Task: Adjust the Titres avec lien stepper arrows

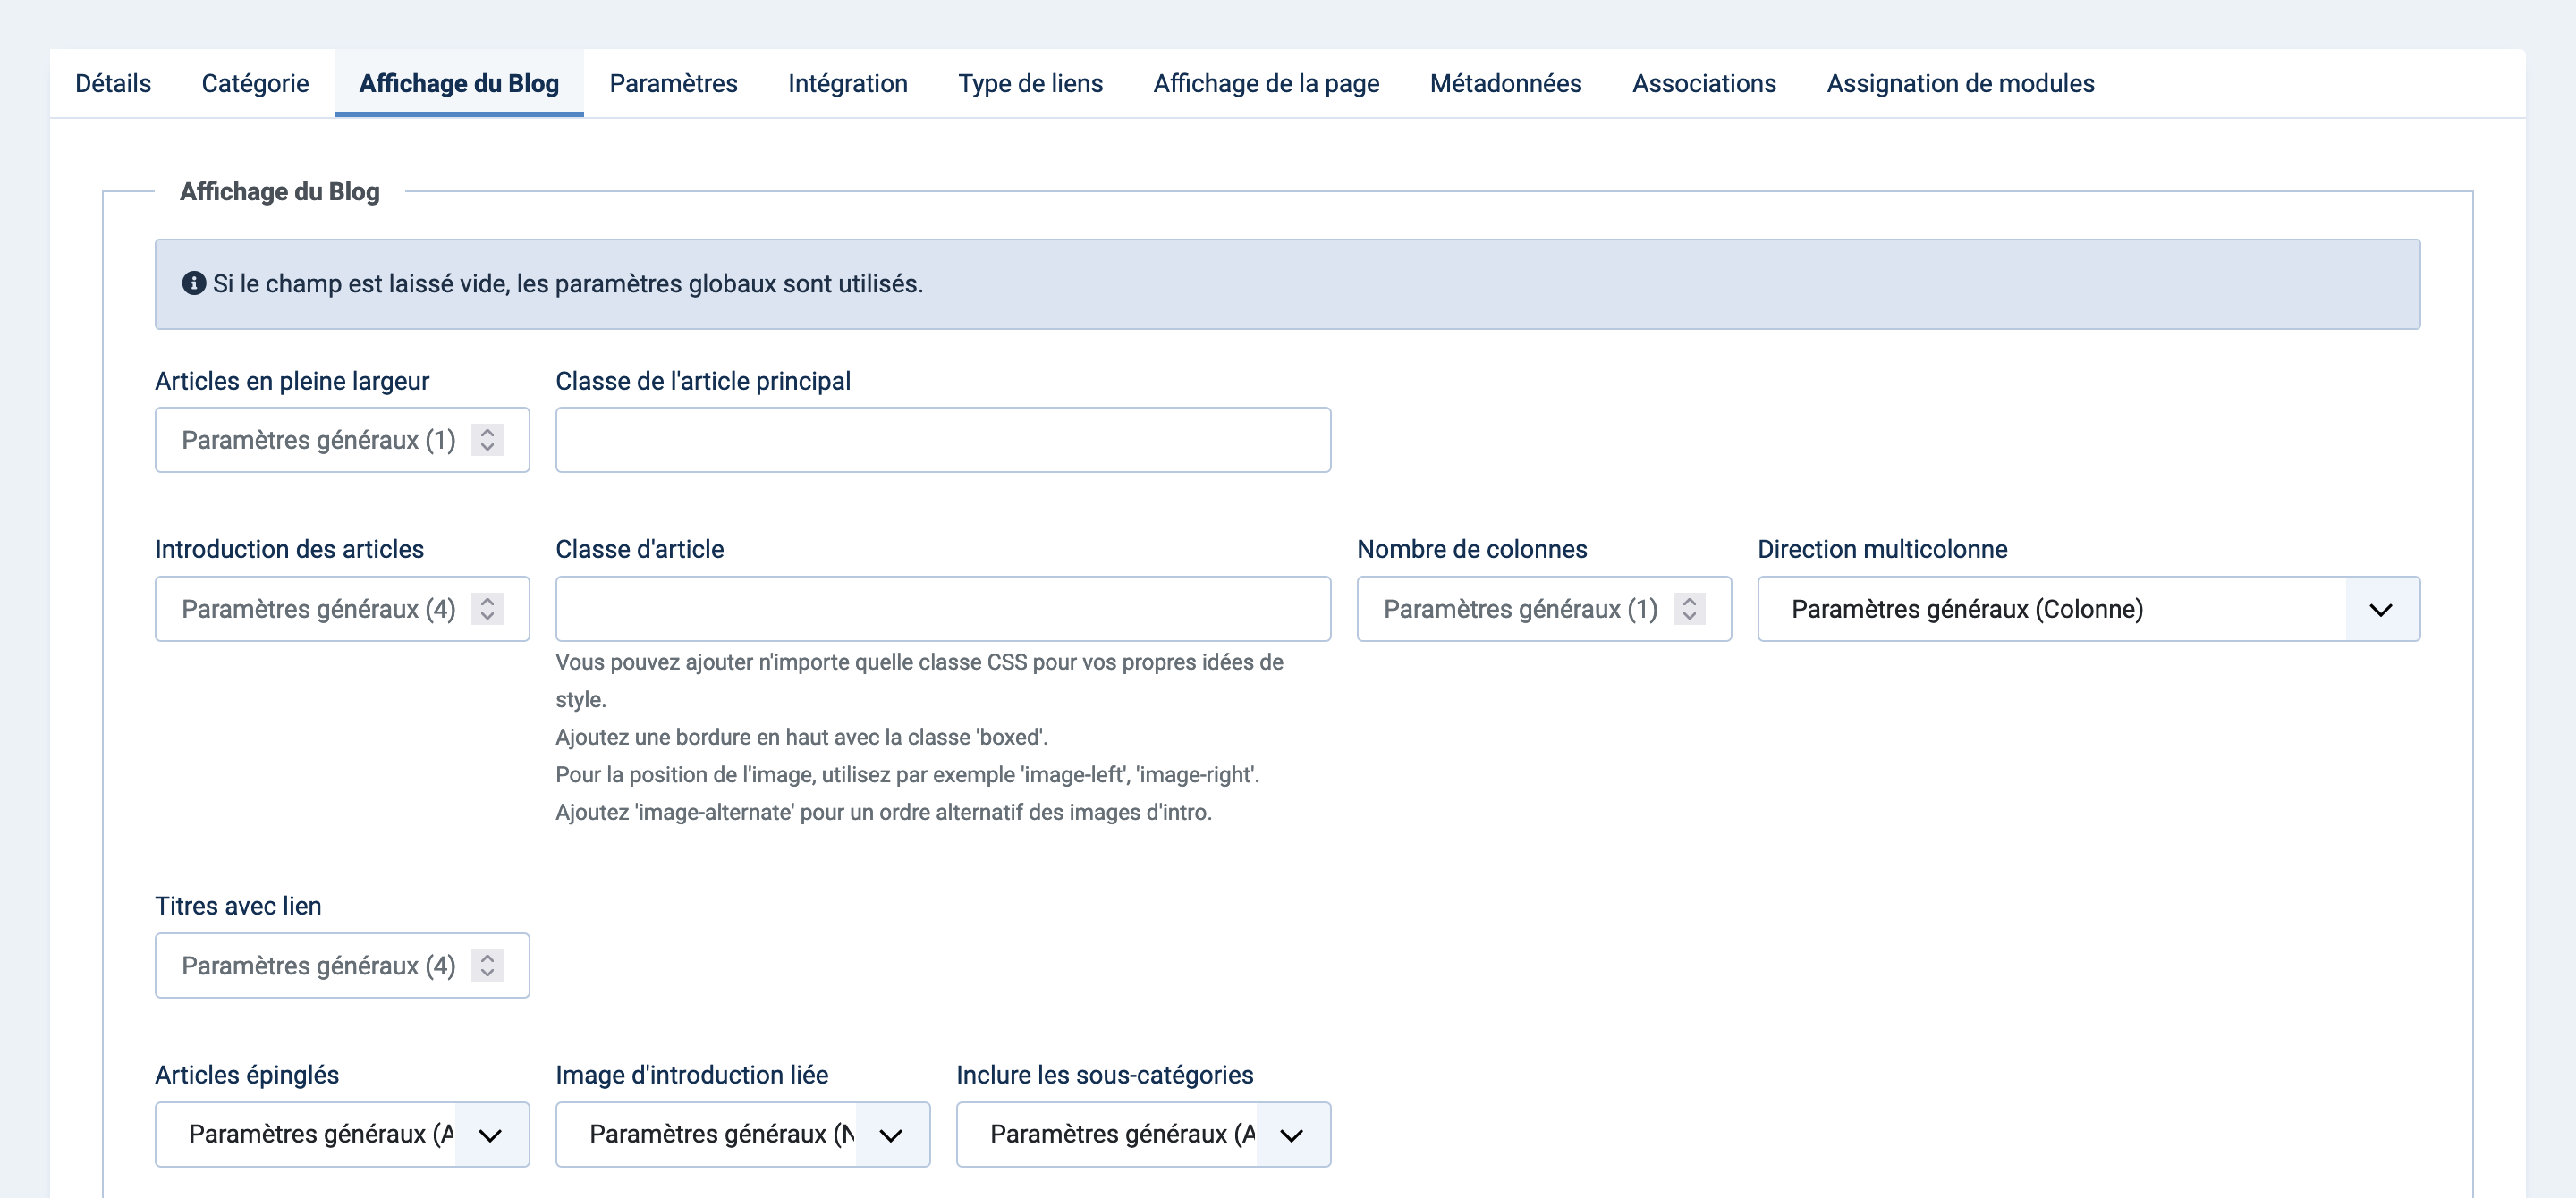Action: (x=487, y=966)
